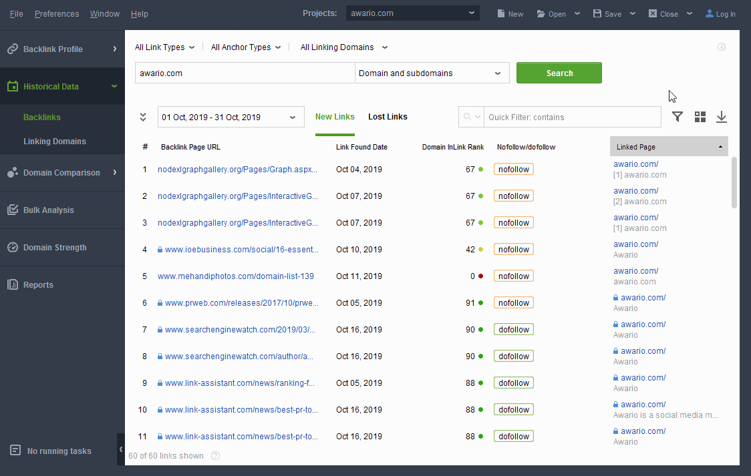Click the Oct 10, 2019 date cell

point(359,249)
